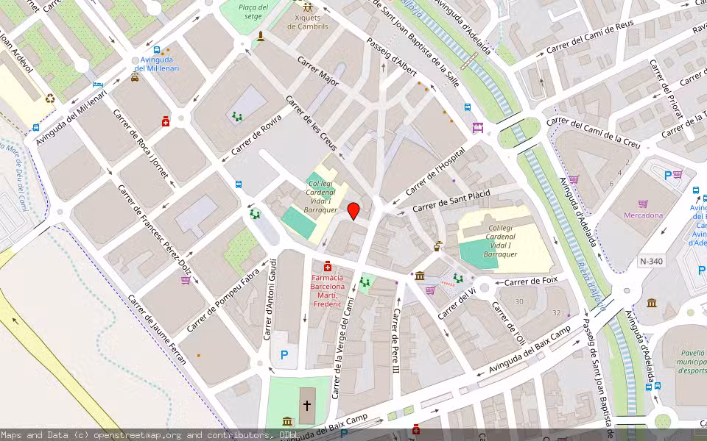
Task: Click the museum icon near Pavelló municipal d'esports
Action: click(652, 303)
